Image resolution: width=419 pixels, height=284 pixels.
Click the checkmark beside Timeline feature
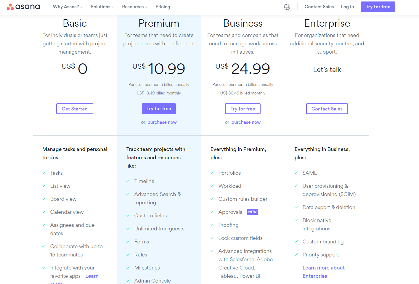pos(128,181)
